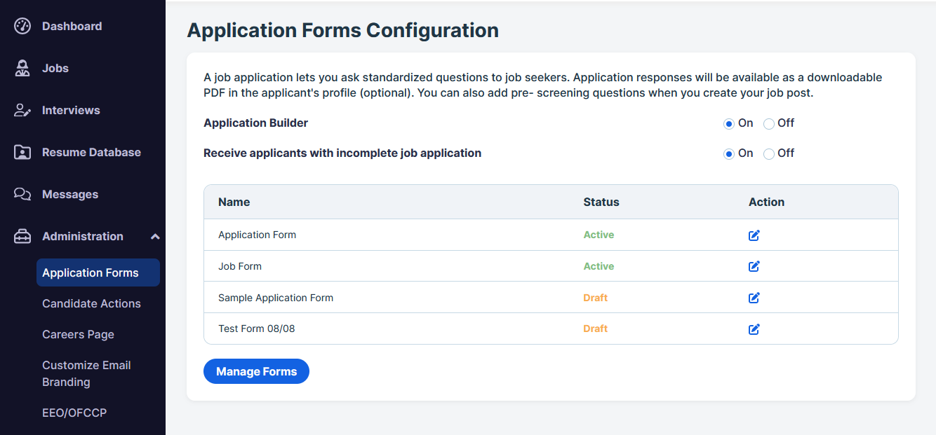This screenshot has height=435, width=936.
Task: Open Customize Email Branding
Action: (86, 373)
